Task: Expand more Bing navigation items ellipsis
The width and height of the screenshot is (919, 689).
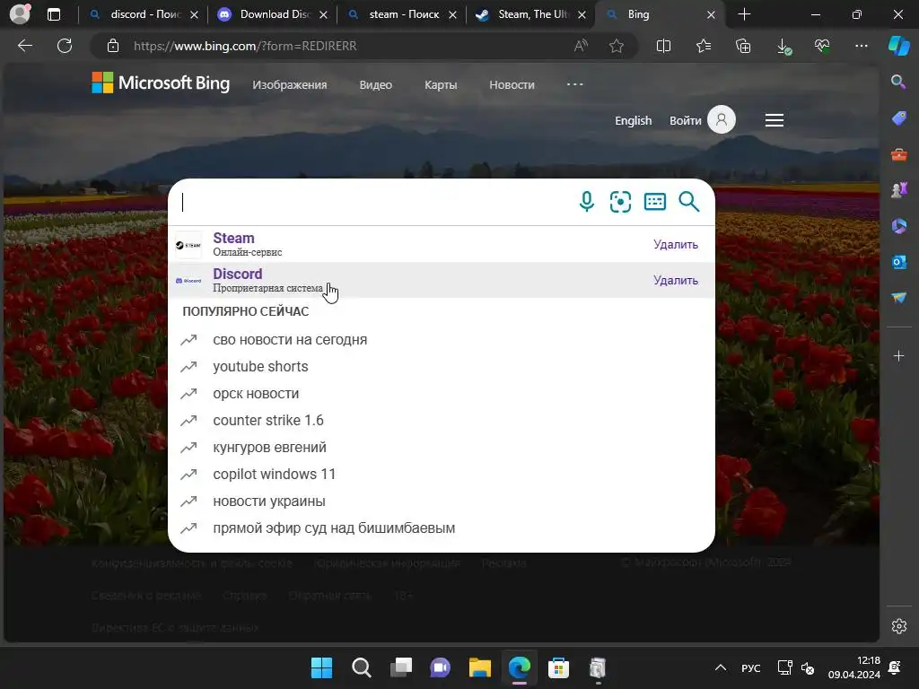Action: [575, 84]
